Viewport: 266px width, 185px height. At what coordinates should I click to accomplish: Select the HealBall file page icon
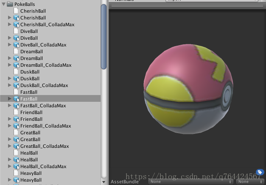point(16,153)
